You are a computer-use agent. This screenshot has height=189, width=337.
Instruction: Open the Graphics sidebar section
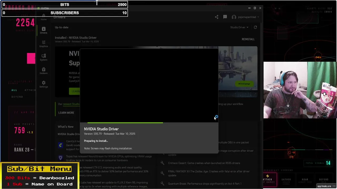(x=43, y=44)
